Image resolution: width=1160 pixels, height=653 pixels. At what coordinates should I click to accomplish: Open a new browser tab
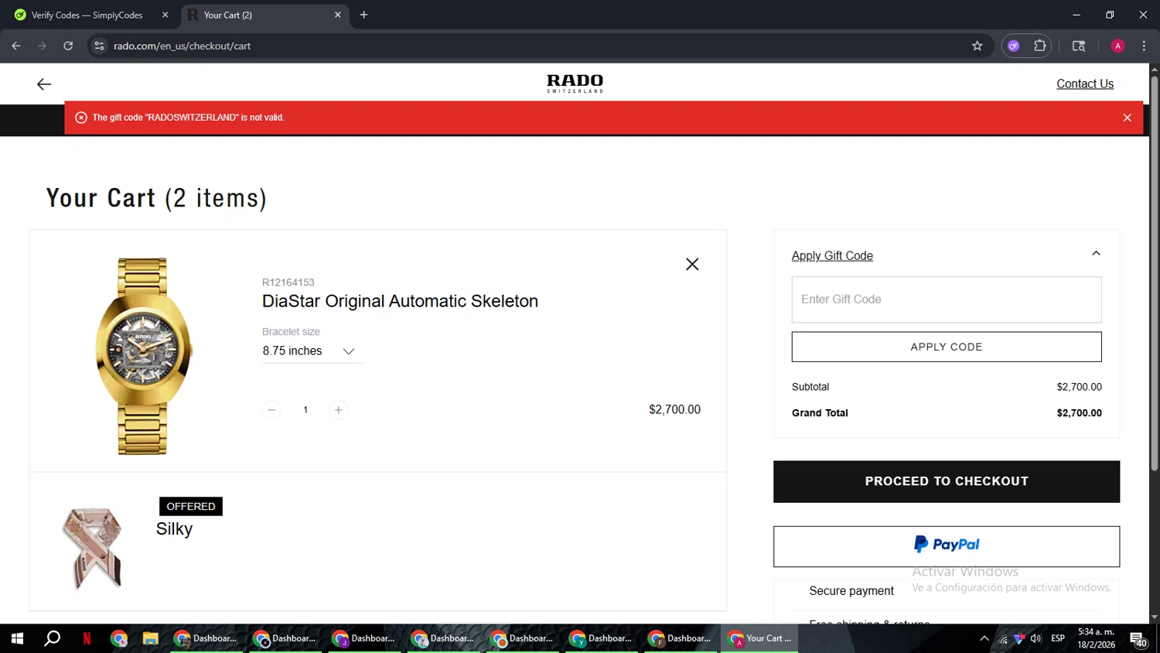(363, 15)
